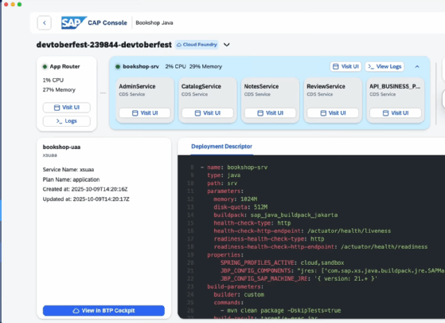This screenshot has height=323, width=445.
Task: Click the Bookshop Java project name
Action: click(x=154, y=23)
